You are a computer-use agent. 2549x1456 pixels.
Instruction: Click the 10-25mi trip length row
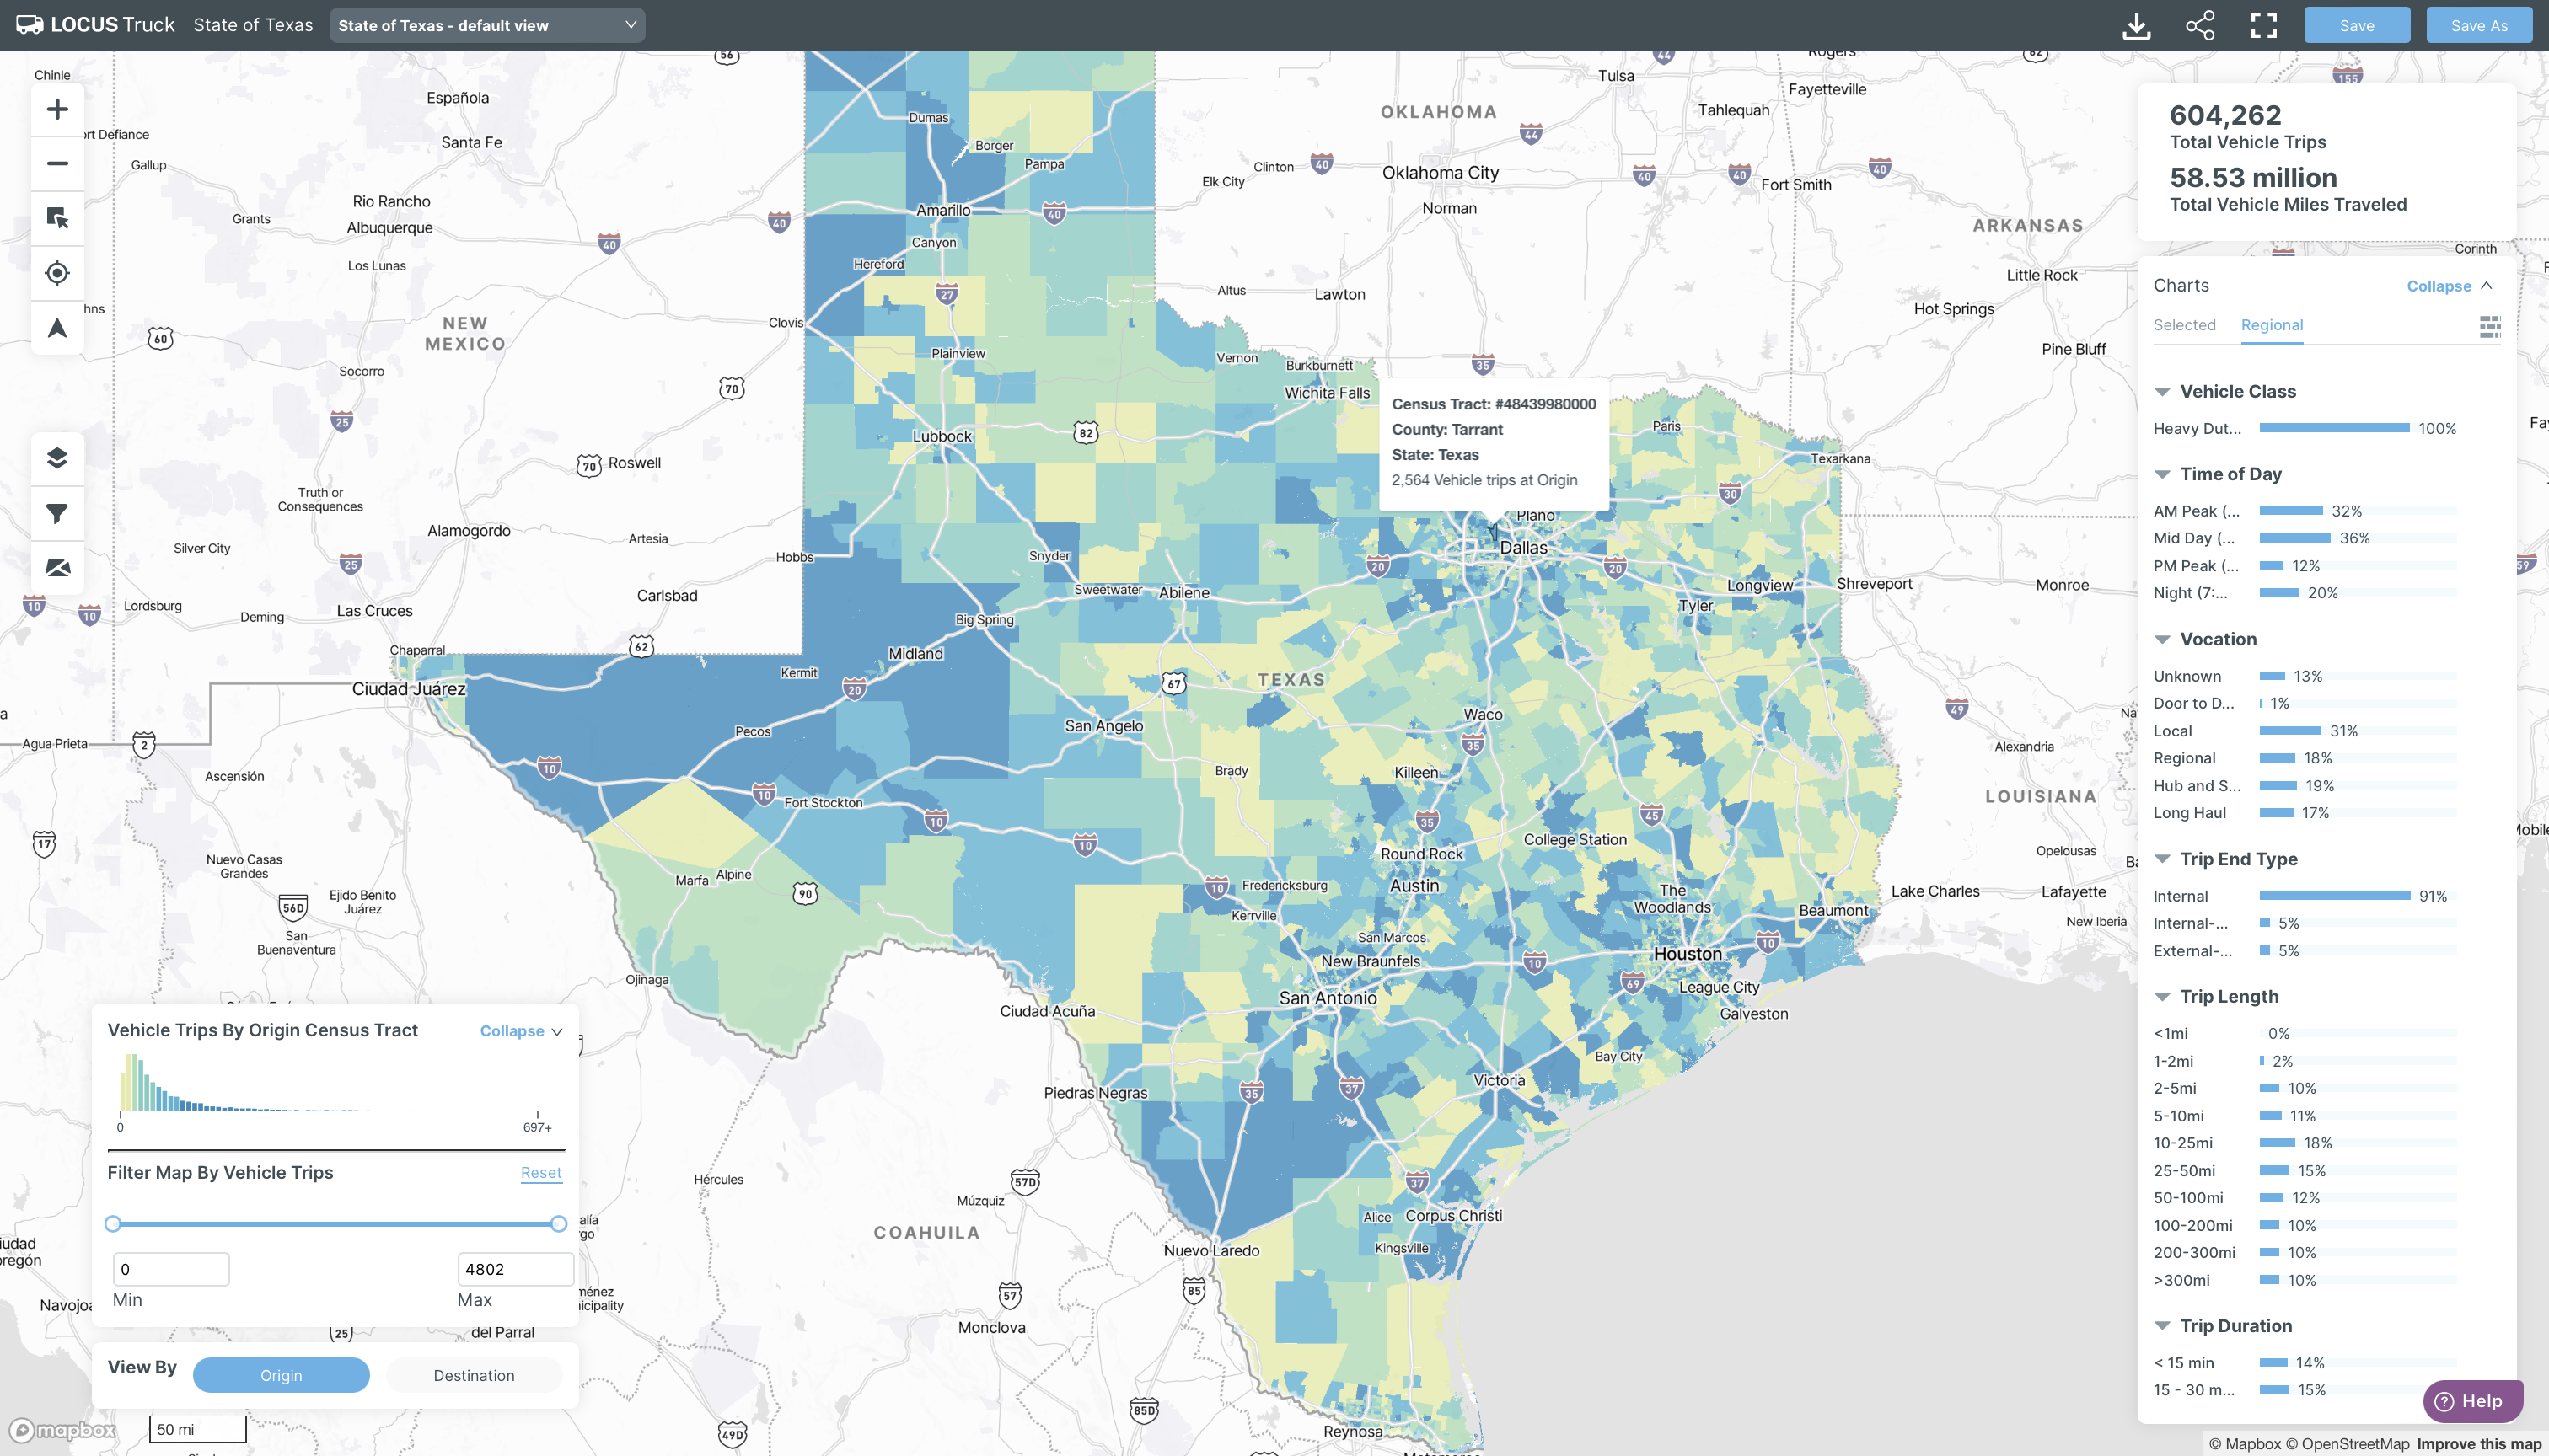(2305, 1143)
